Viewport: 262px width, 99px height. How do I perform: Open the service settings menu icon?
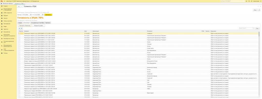coord(260,1)
